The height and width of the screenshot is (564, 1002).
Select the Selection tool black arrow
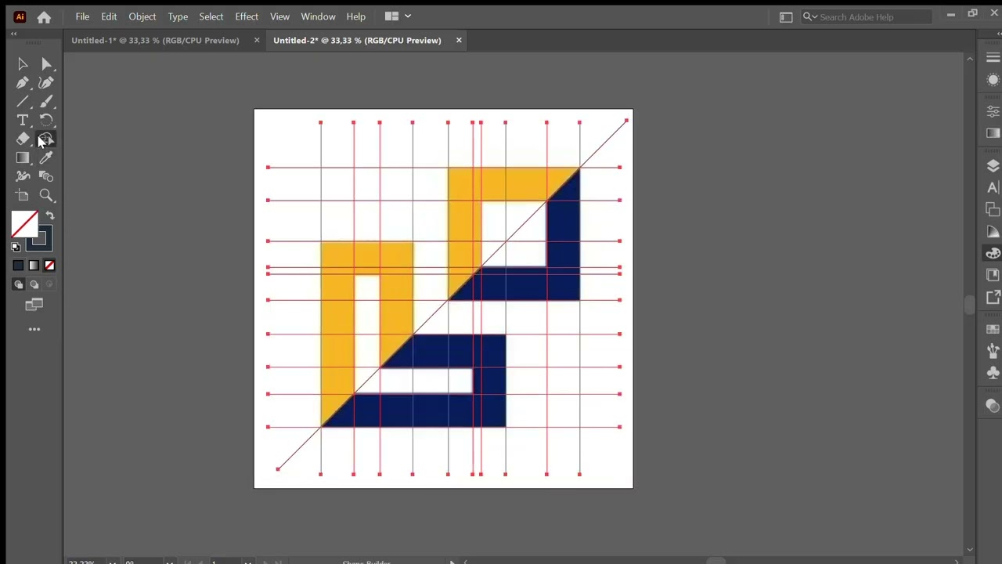coord(23,64)
